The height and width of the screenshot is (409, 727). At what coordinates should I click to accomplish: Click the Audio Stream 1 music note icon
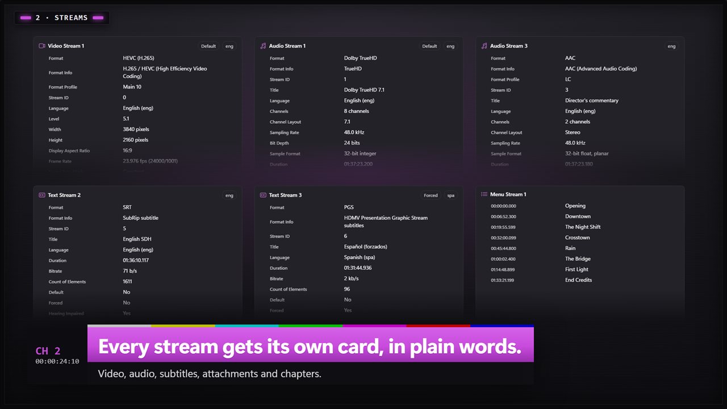pyautogui.click(x=262, y=46)
